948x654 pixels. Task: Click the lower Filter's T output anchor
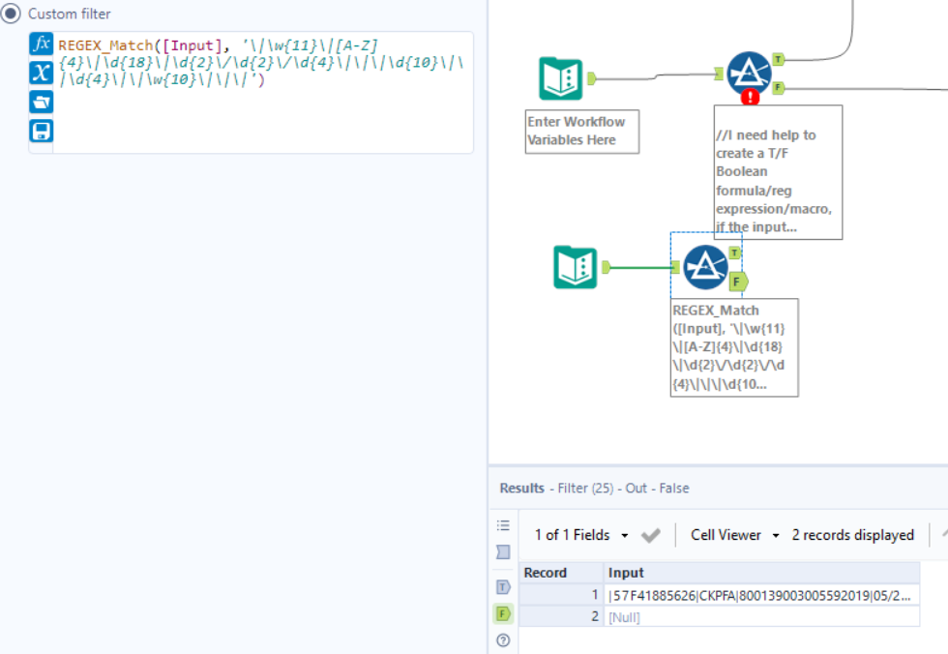tap(734, 253)
